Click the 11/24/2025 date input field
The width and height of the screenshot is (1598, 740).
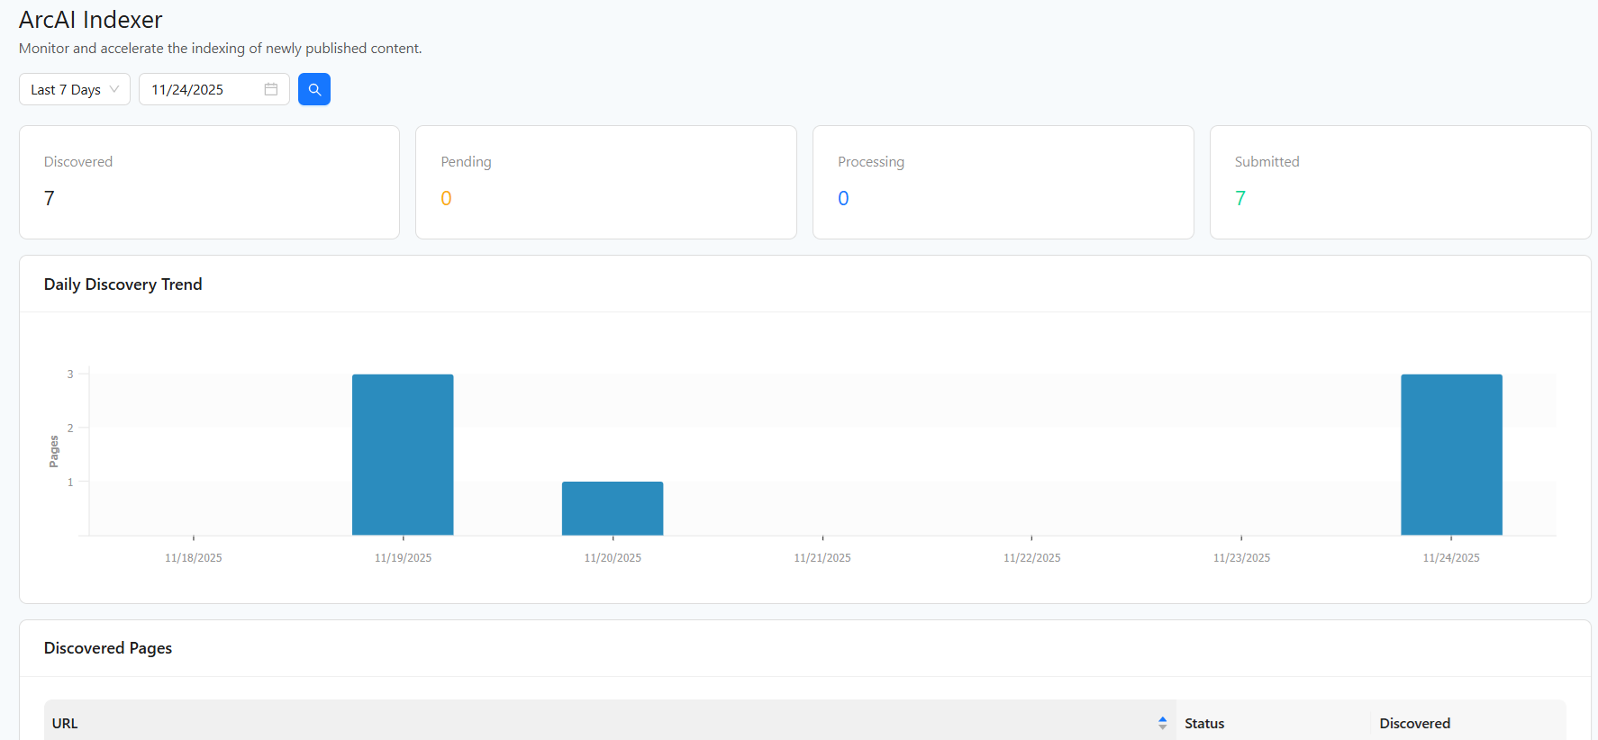(203, 89)
